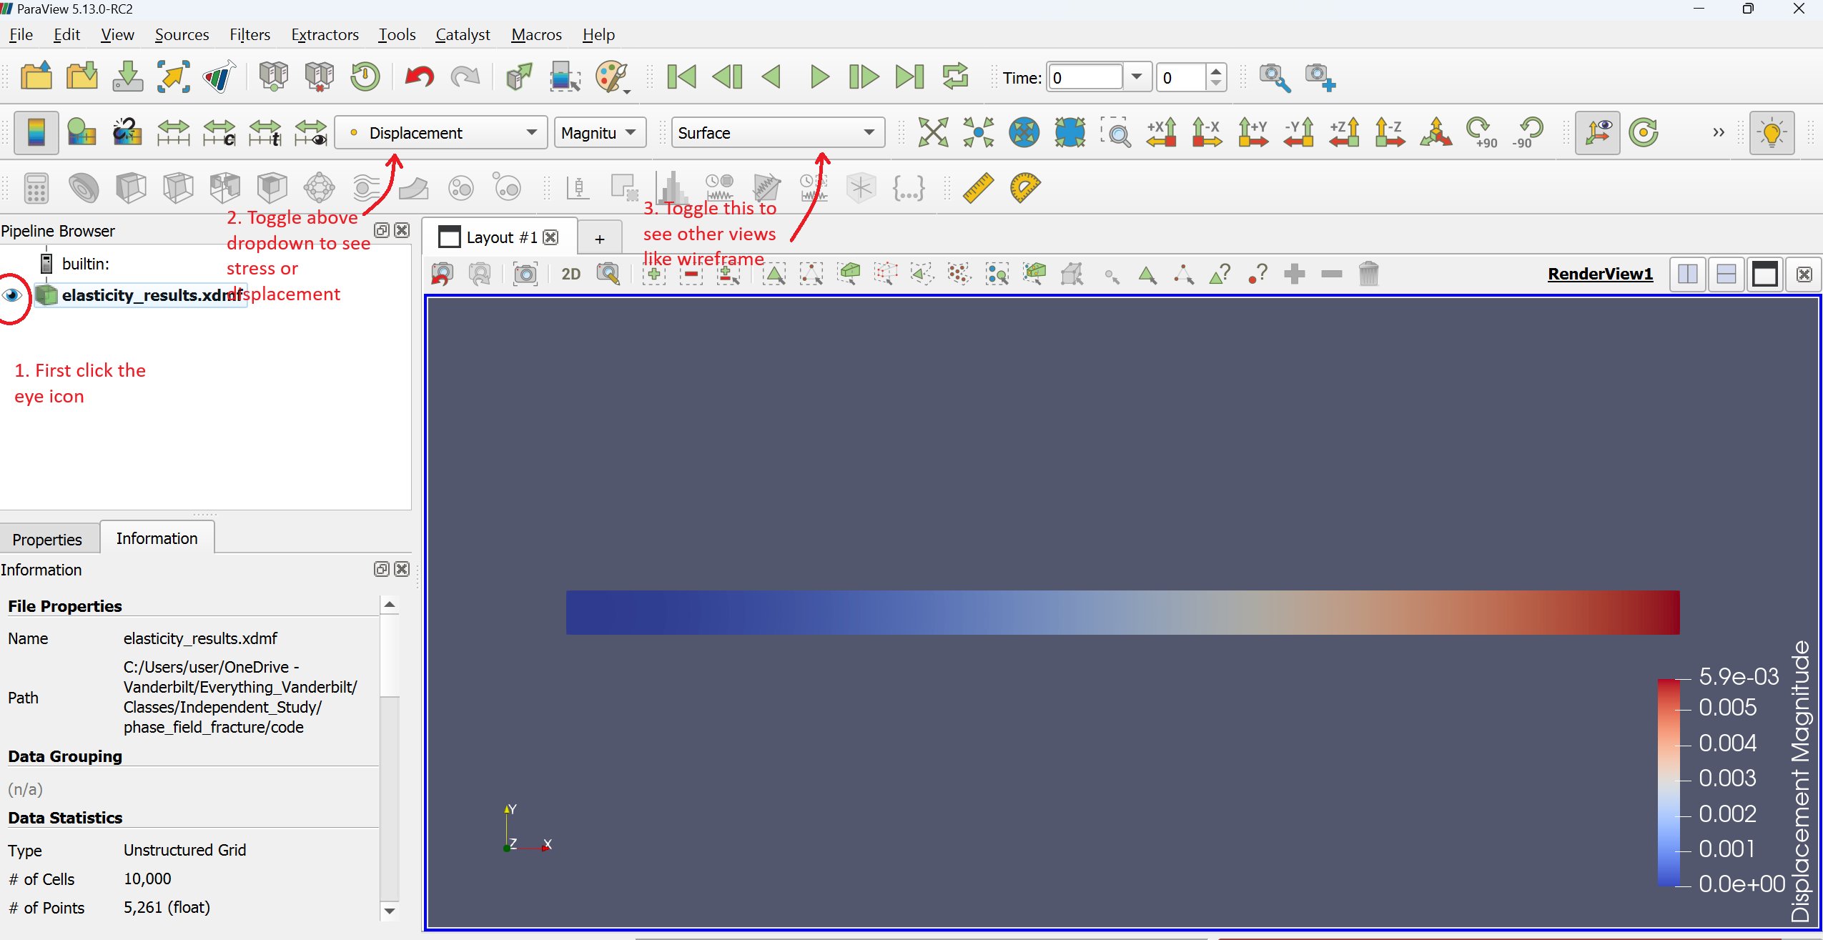The height and width of the screenshot is (940, 1823).
Task: Toggle 2D view mode button
Action: [x=572, y=276]
